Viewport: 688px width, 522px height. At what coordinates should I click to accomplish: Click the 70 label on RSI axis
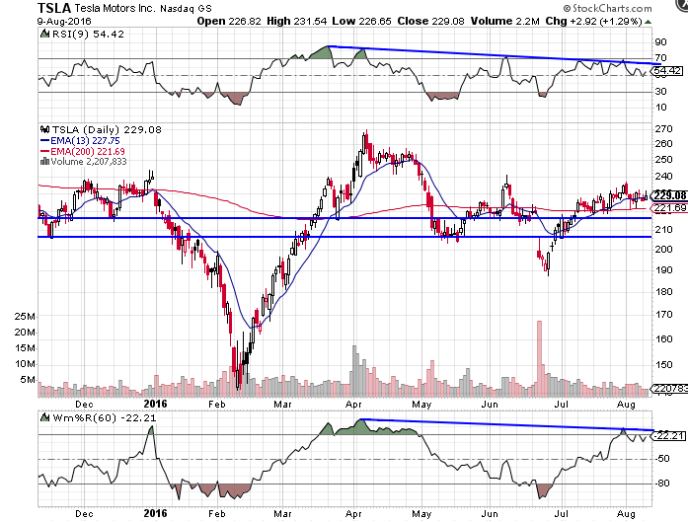[660, 58]
